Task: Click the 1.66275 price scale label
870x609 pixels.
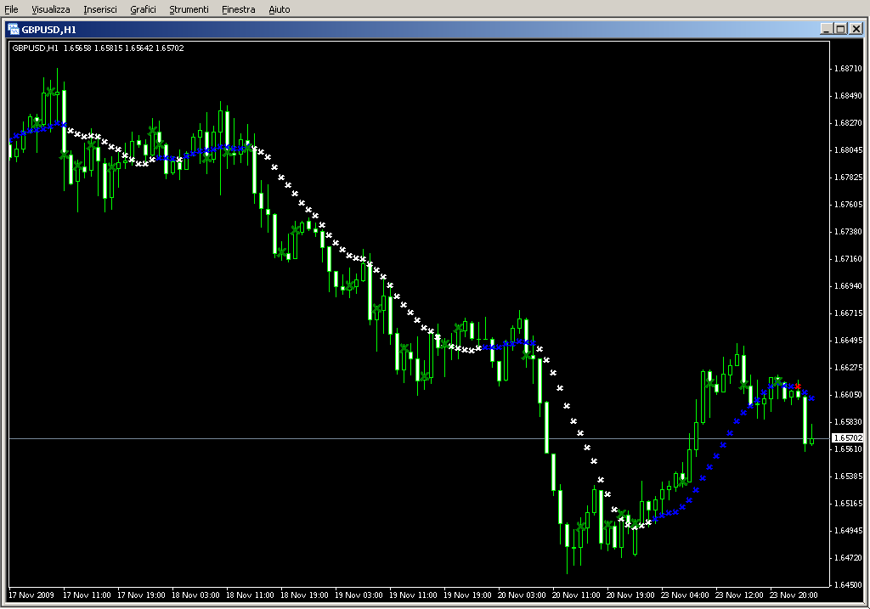Action: 849,368
